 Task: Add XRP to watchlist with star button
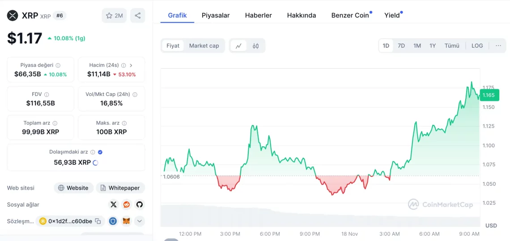click(x=114, y=16)
